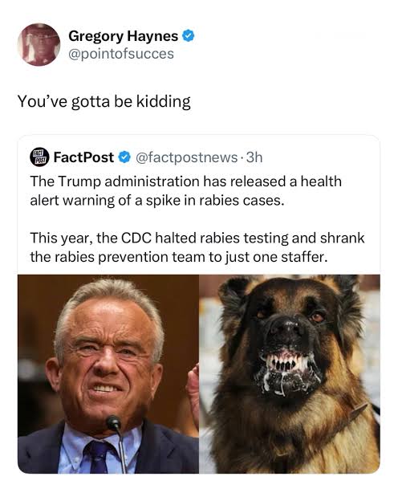View the snarling German shepherd photo
Viewport: 398px width, 497px height.
tap(290, 374)
